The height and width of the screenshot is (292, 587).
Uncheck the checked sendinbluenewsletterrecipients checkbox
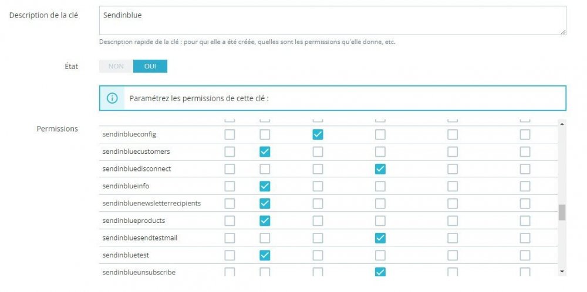coord(265,204)
